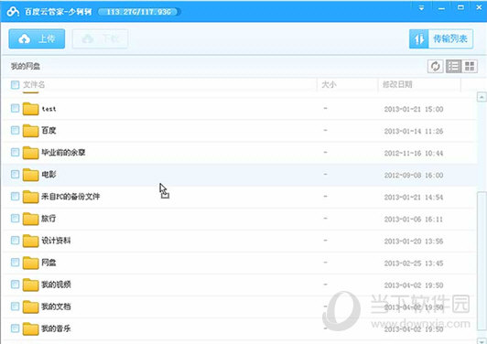The image size is (487, 344).
Task: Sort by the 大小 column header
Action: point(329,84)
